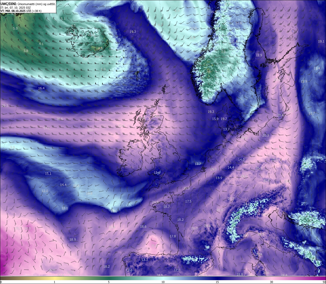Screen dimensions: 326x284
Task: Click the 20.4 value over the Baltic coast
Action: [x=280, y=115]
